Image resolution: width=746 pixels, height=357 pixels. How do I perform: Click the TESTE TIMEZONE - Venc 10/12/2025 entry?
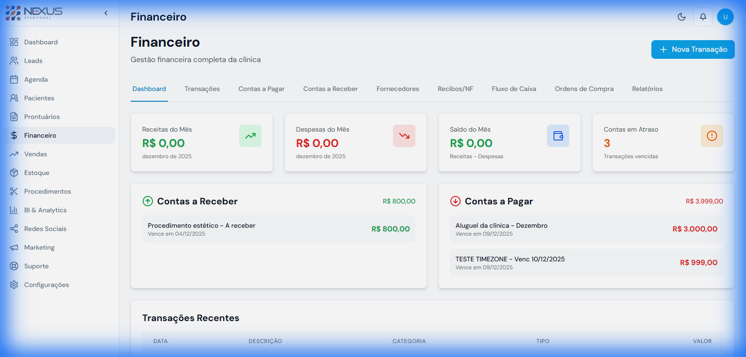(x=587, y=263)
